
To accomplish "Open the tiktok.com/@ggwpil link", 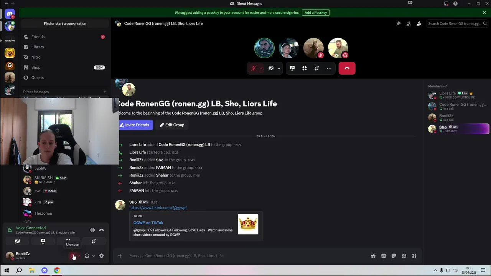I will coord(158,208).
